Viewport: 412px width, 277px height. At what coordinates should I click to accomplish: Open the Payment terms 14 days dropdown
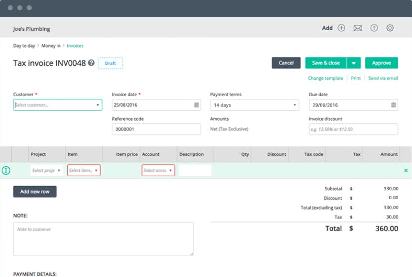click(254, 105)
